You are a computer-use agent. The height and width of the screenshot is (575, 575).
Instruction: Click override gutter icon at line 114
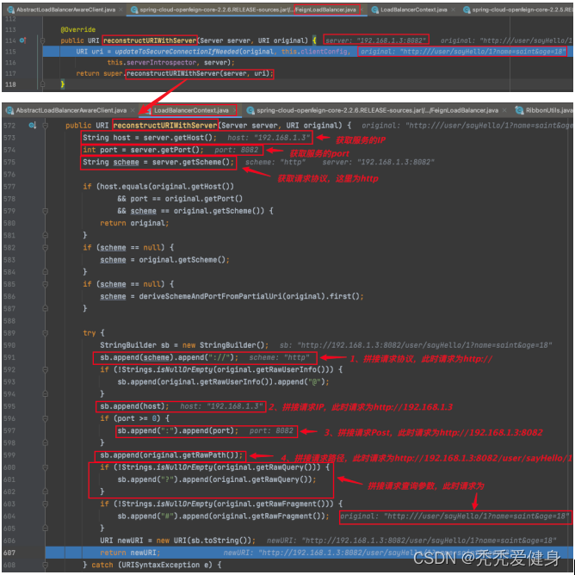click(22, 40)
